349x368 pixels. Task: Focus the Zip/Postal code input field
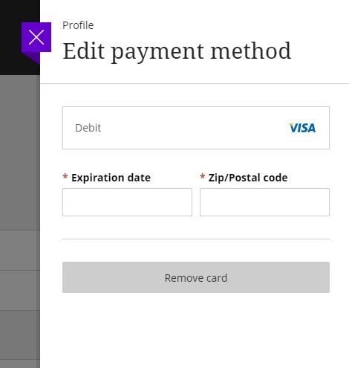click(264, 202)
